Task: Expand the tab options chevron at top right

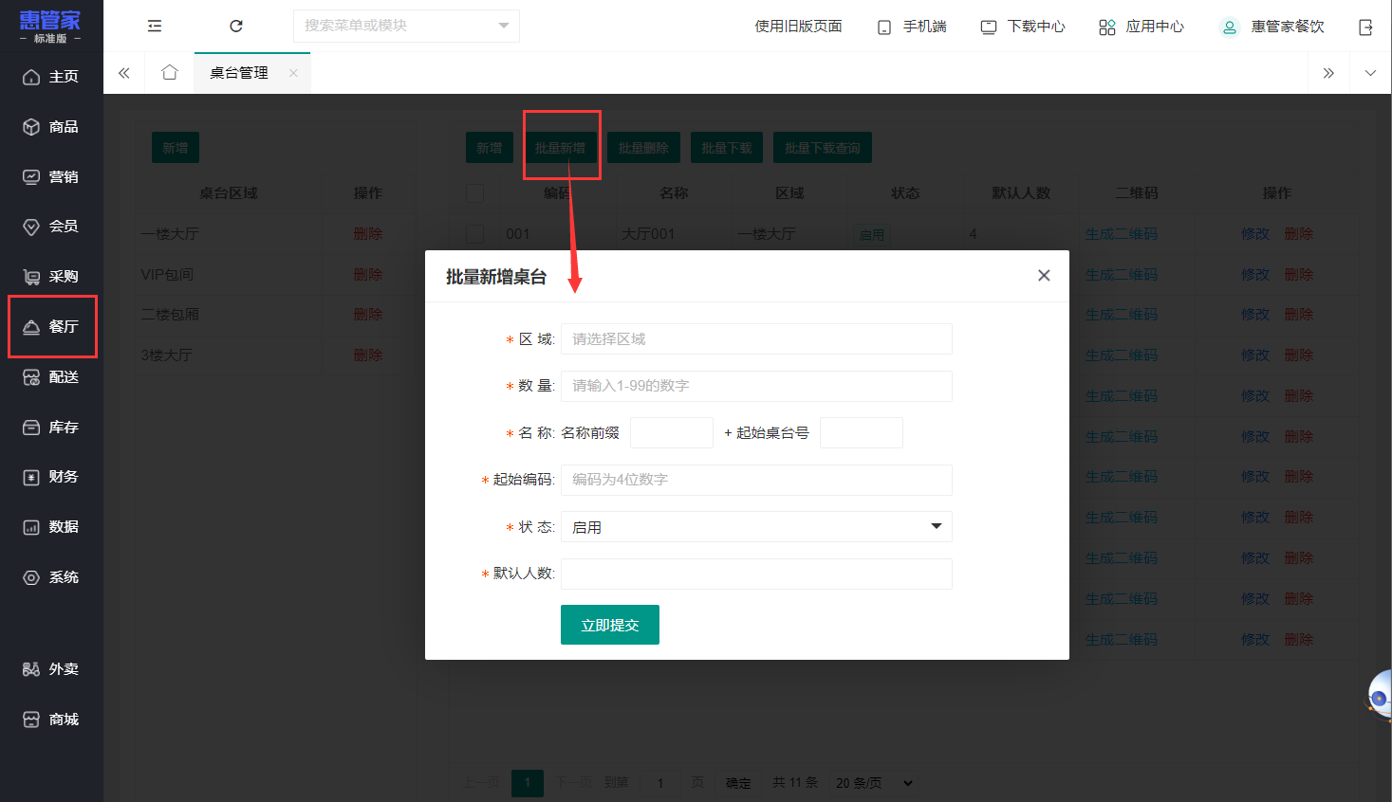Action: coord(1370,73)
